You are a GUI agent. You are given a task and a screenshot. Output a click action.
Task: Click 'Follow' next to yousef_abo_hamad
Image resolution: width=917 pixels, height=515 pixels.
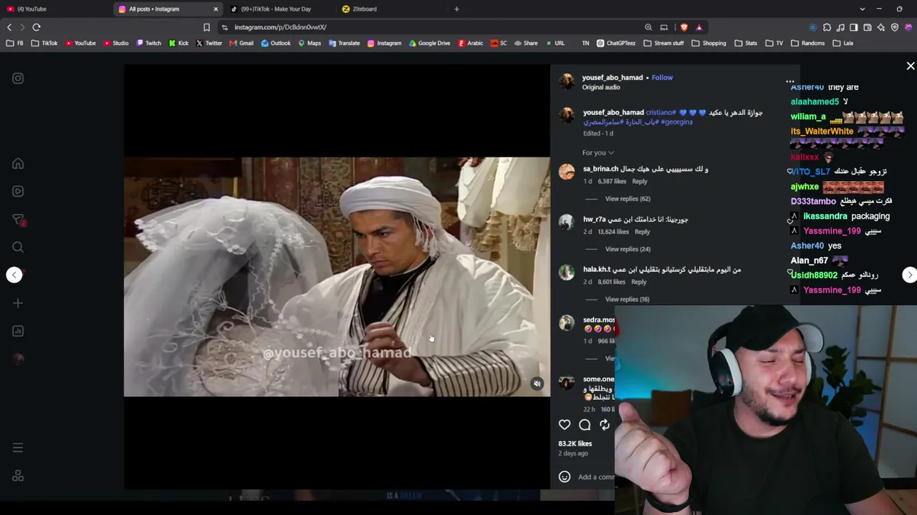click(x=662, y=77)
